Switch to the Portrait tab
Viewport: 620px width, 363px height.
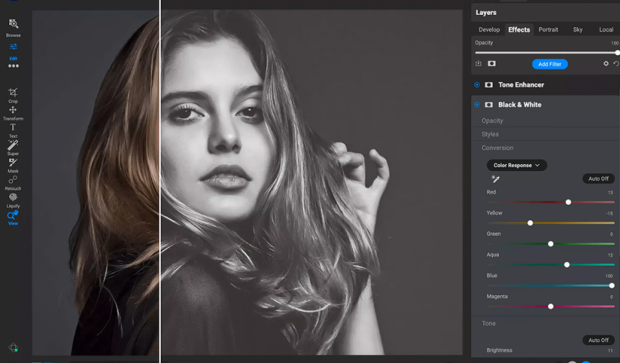[x=548, y=29]
